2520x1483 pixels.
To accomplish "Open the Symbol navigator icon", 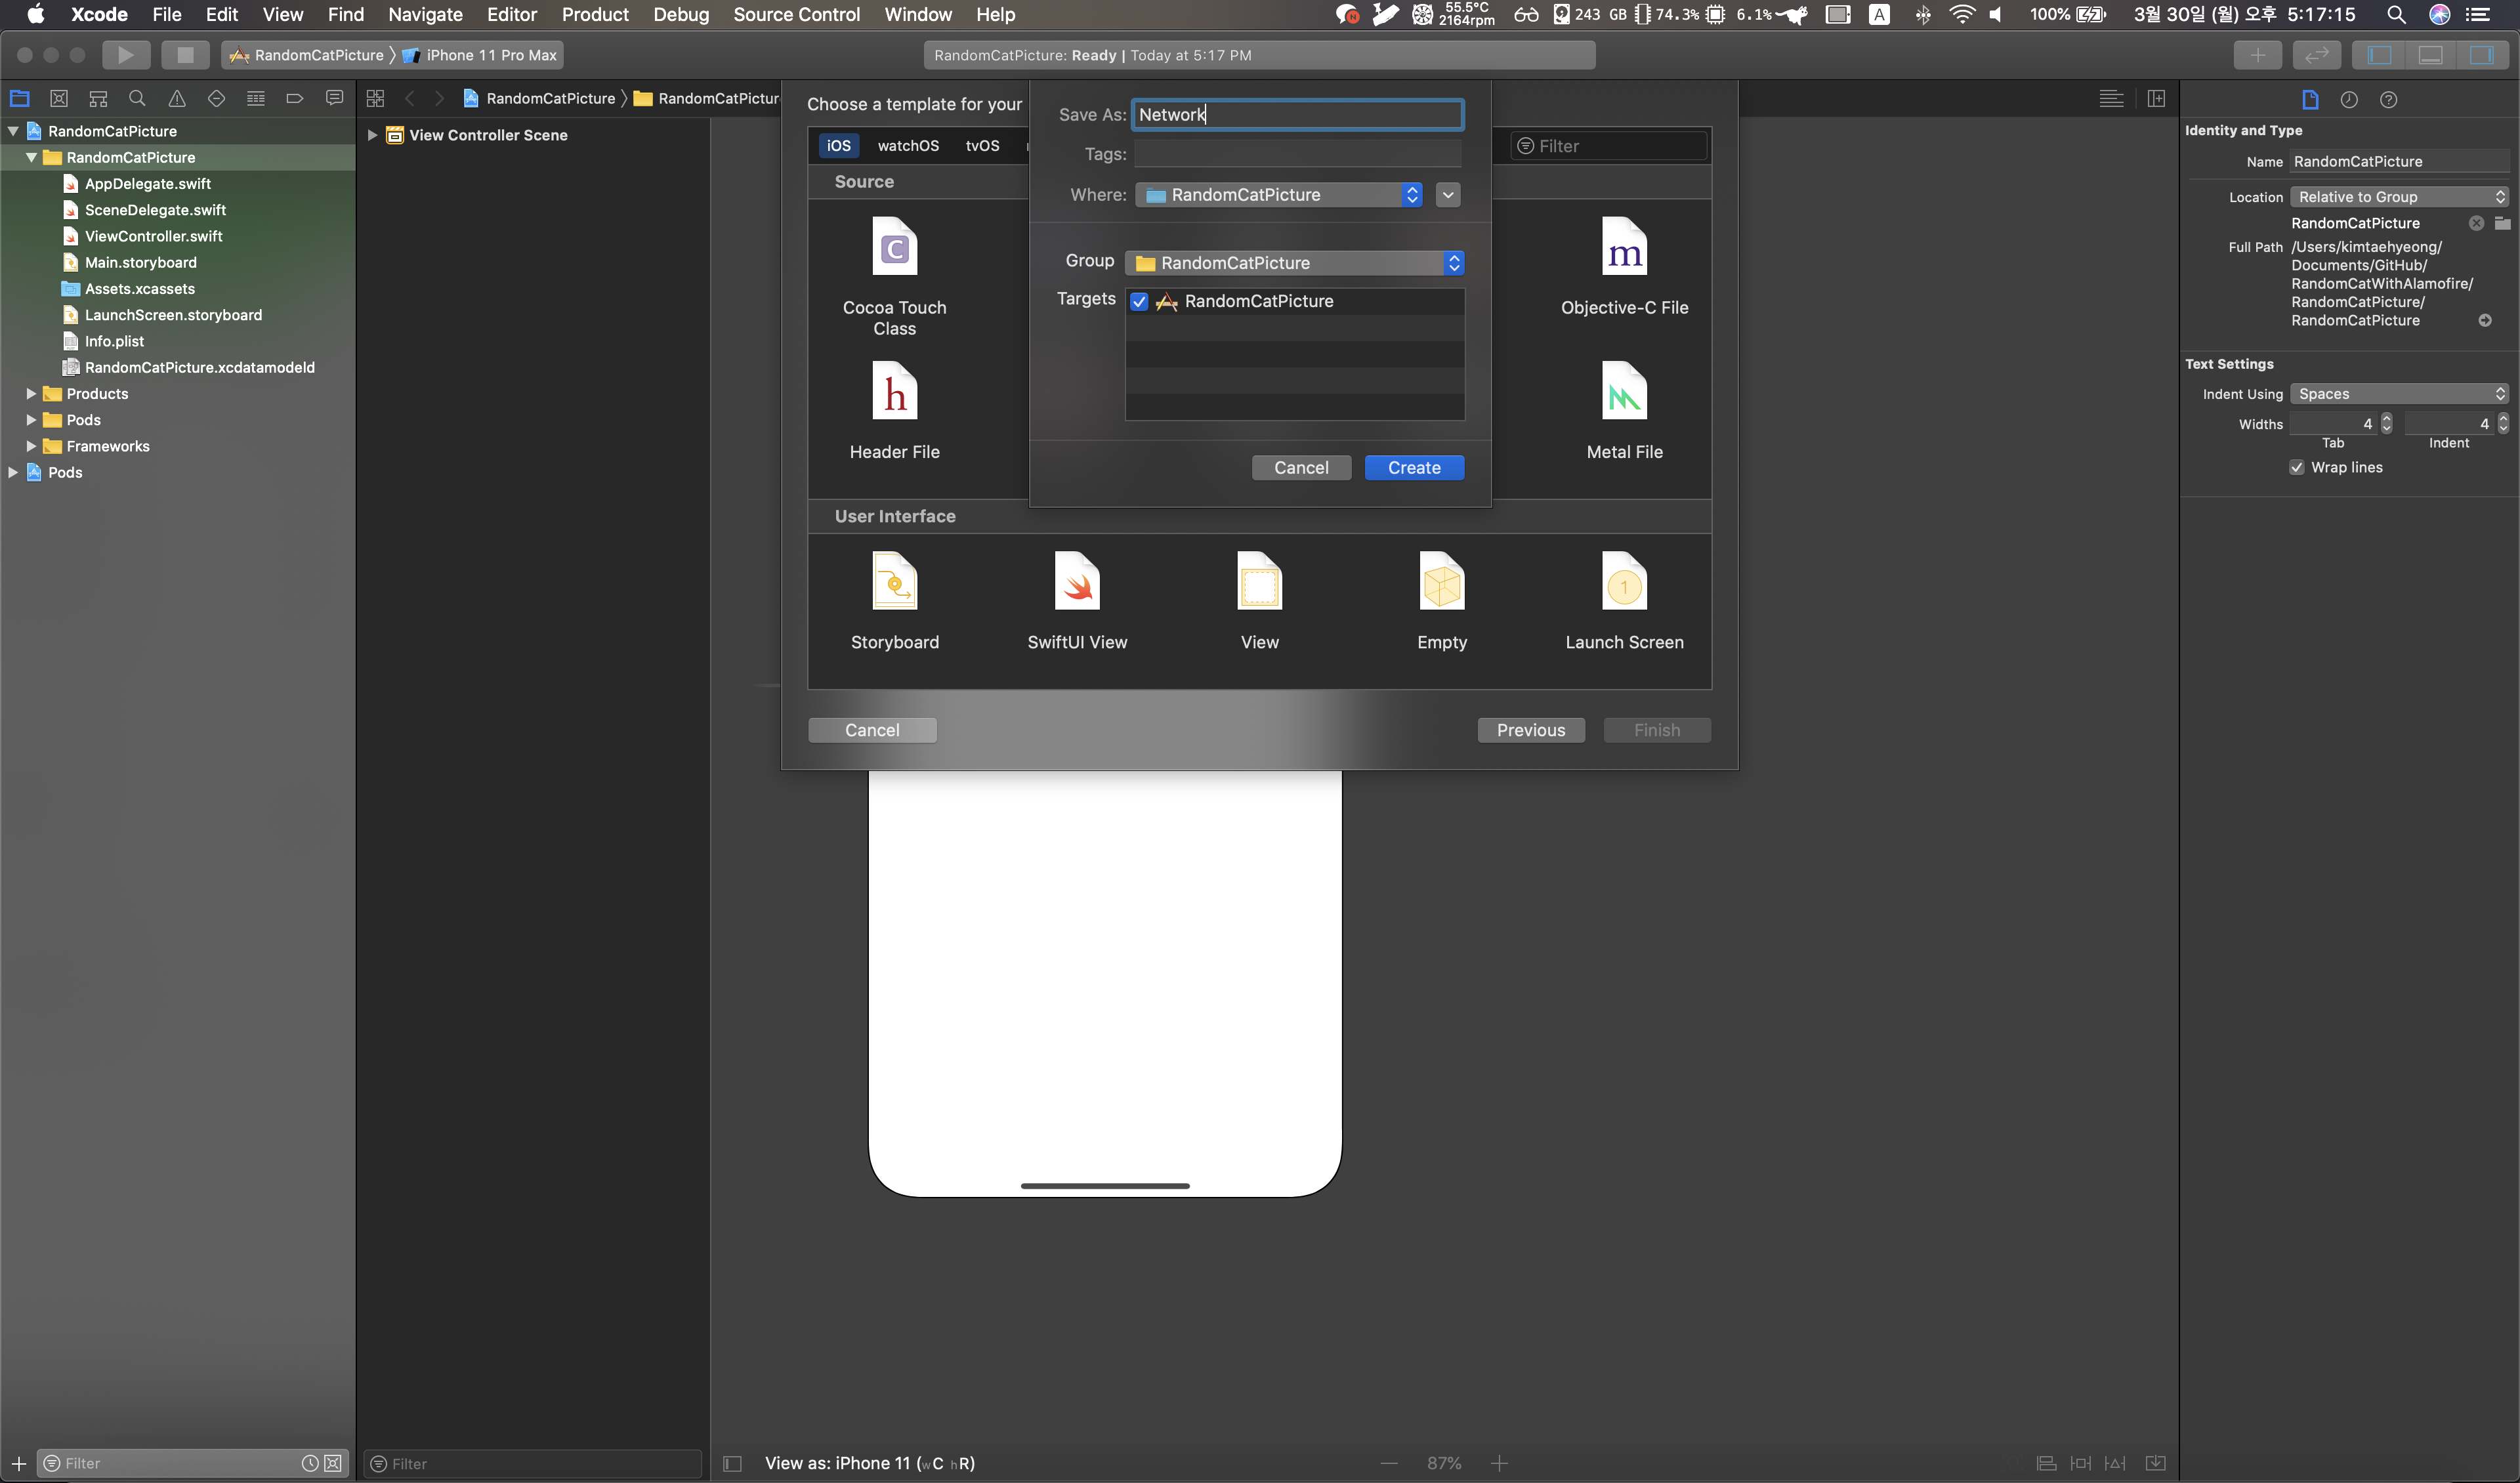I will (x=98, y=98).
